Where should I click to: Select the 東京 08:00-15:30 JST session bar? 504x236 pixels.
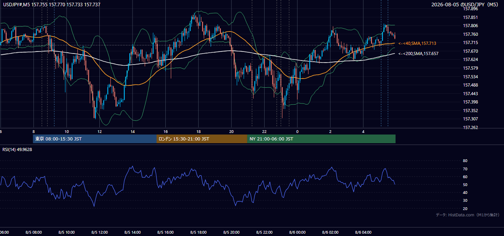[95, 139]
